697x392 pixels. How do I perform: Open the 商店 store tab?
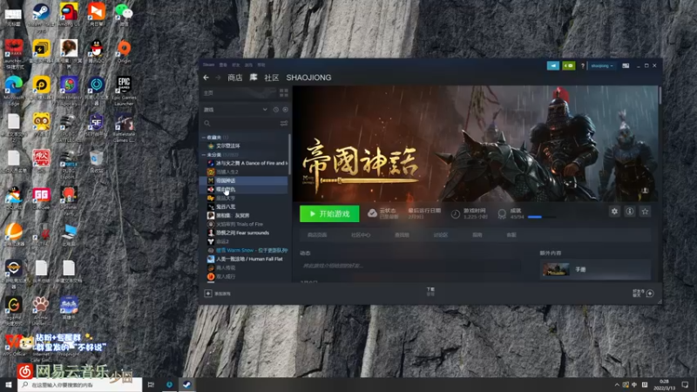[x=235, y=78]
